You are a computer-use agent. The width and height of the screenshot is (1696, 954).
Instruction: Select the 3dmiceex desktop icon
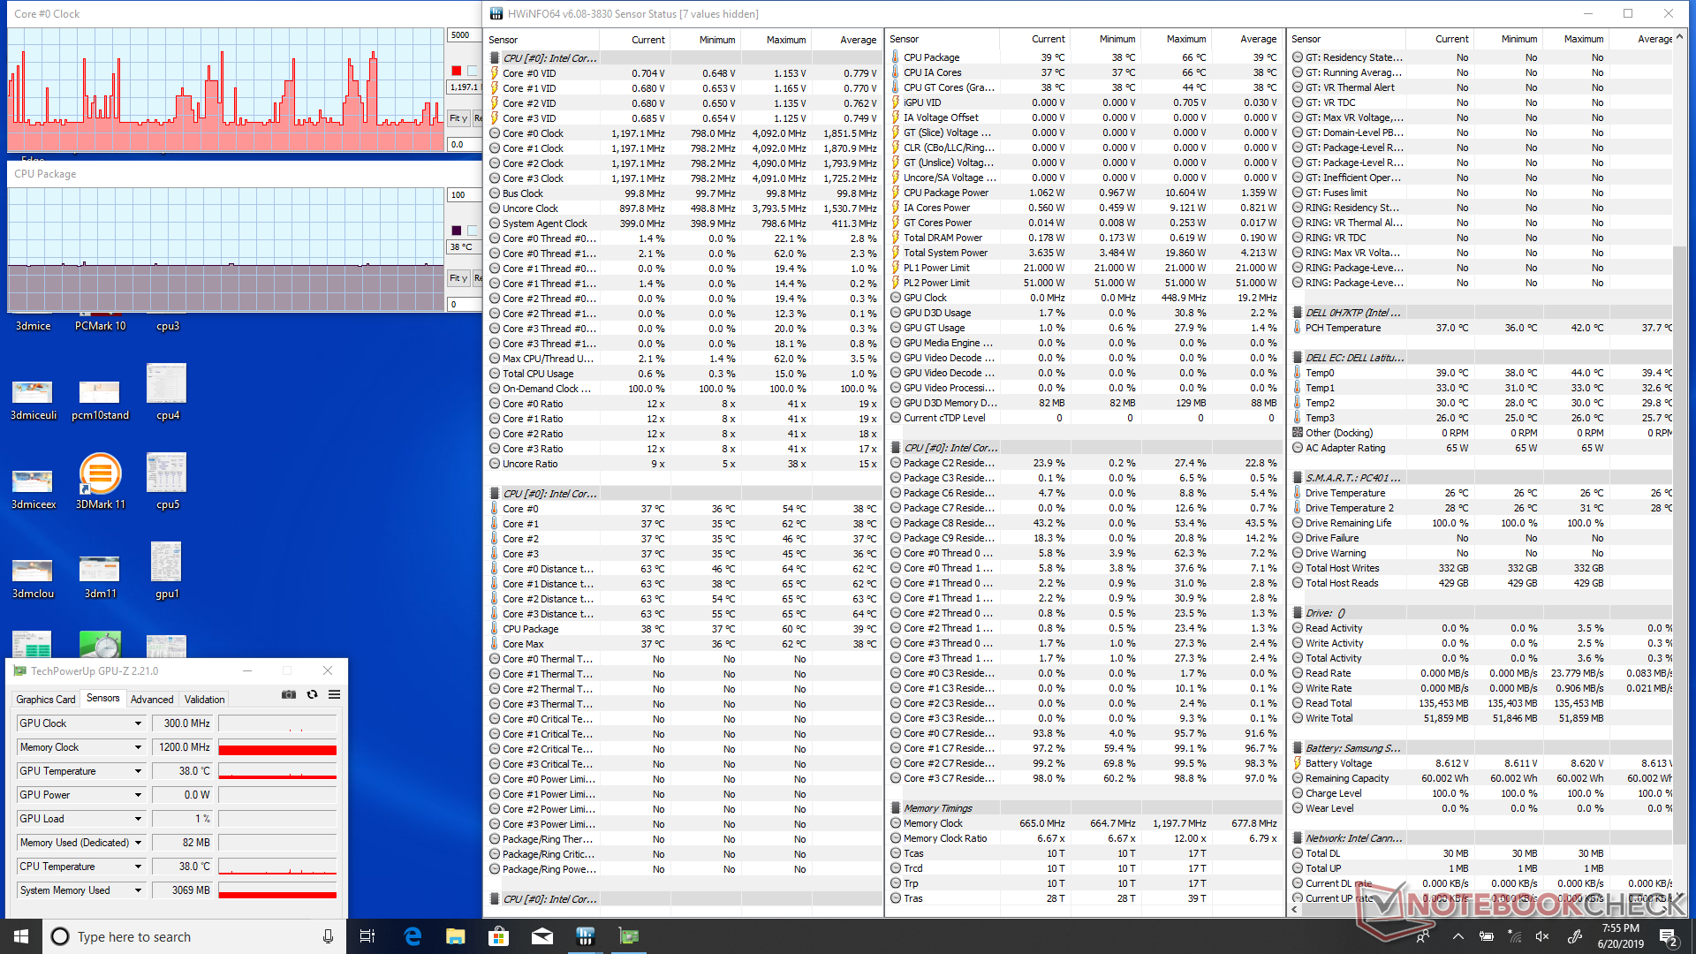click(33, 489)
